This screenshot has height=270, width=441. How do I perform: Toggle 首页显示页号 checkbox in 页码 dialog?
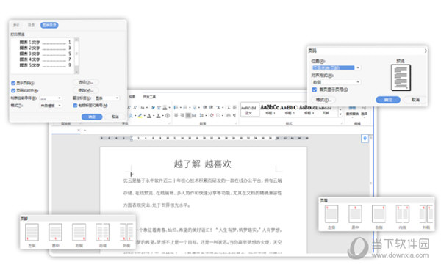[315, 90]
